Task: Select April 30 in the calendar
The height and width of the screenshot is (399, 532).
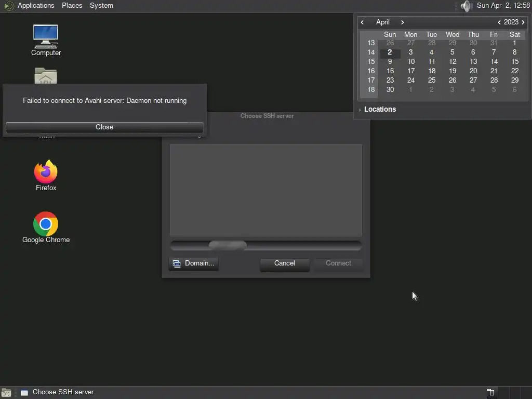Action: point(390,89)
